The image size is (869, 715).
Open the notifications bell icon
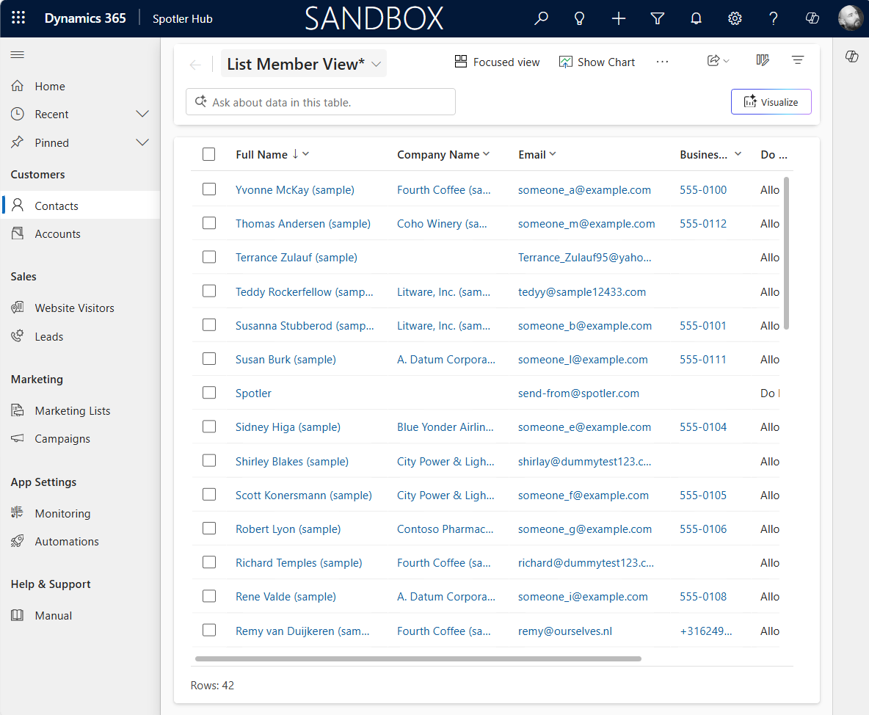(x=696, y=18)
